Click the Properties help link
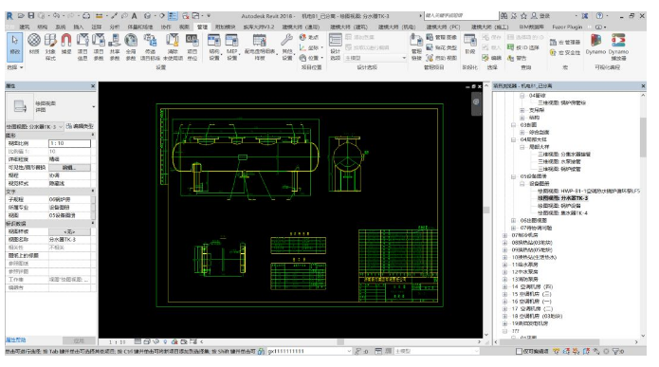 (15, 339)
